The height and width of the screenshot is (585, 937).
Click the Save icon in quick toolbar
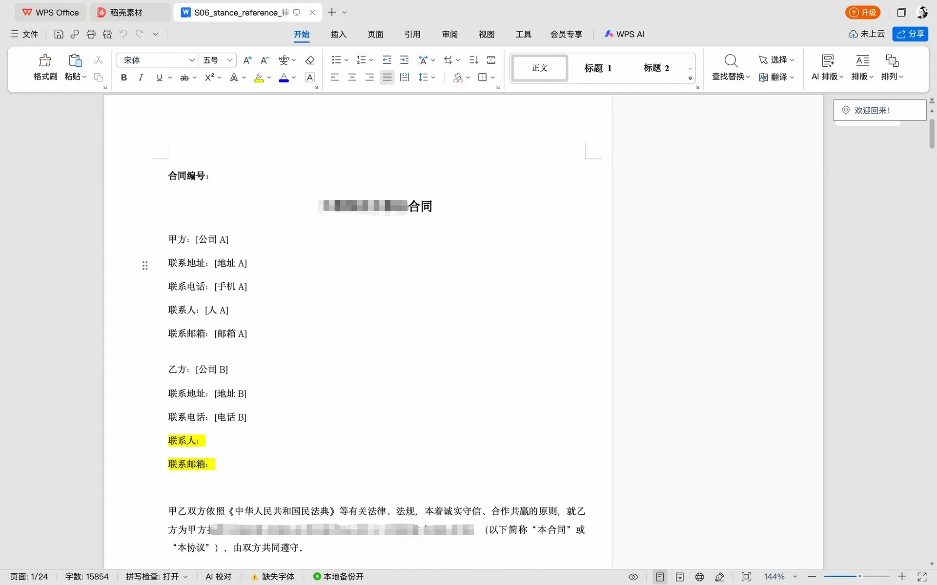click(x=59, y=34)
